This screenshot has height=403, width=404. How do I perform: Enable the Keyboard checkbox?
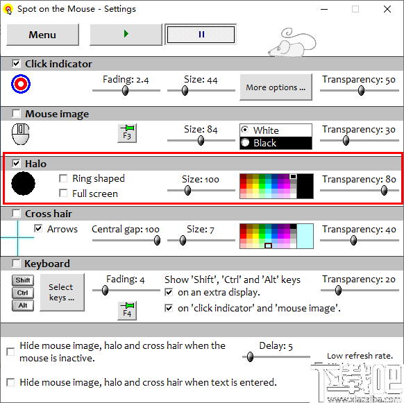pos(16,263)
